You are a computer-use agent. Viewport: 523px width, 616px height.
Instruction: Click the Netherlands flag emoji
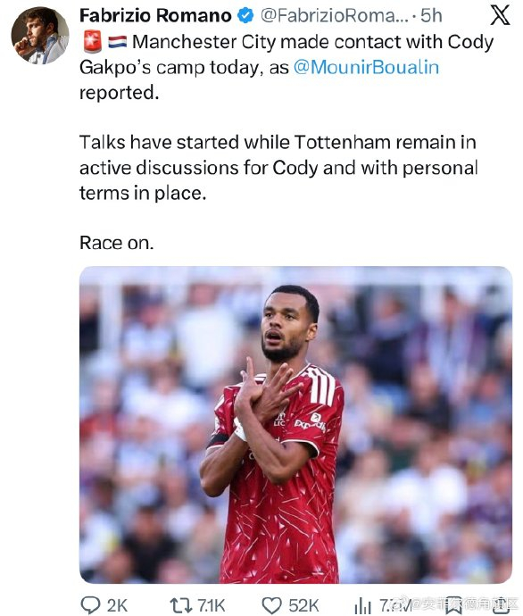click(x=118, y=42)
